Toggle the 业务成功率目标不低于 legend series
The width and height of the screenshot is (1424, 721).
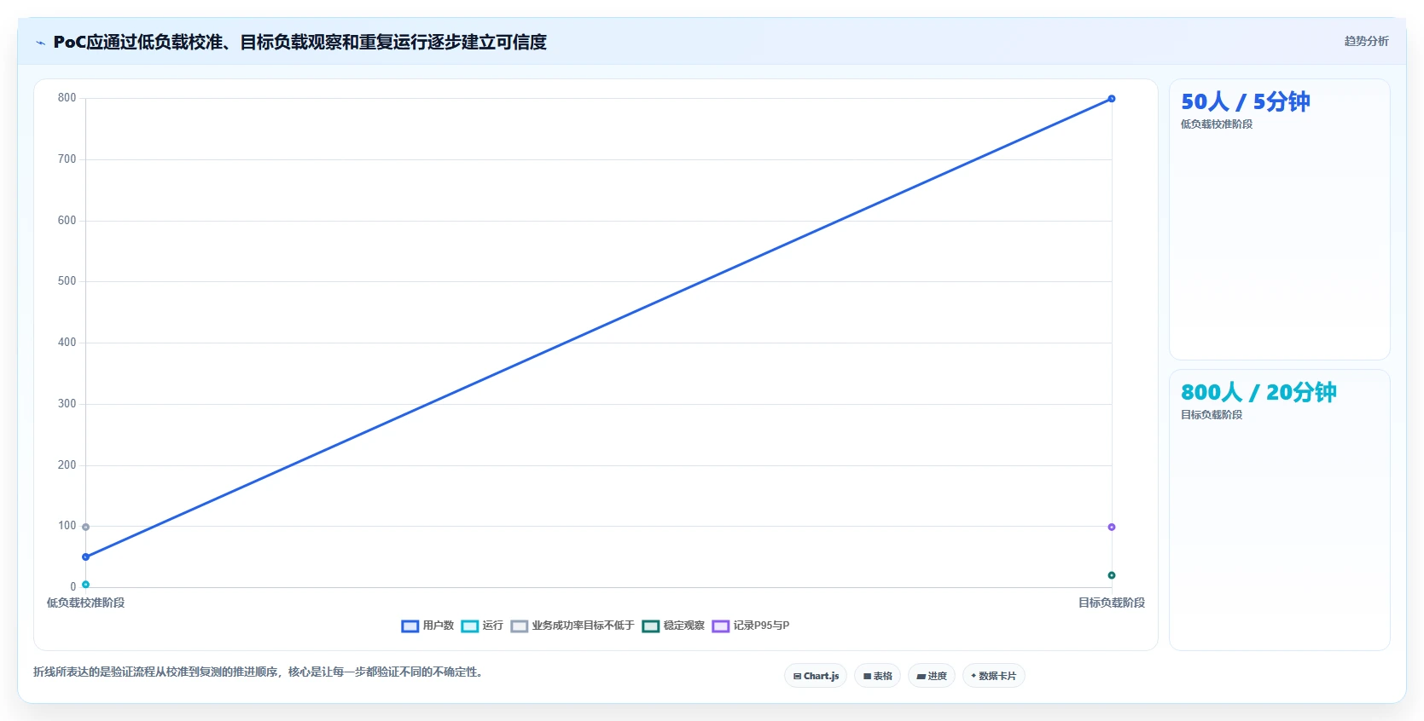(x=573, y=626)
